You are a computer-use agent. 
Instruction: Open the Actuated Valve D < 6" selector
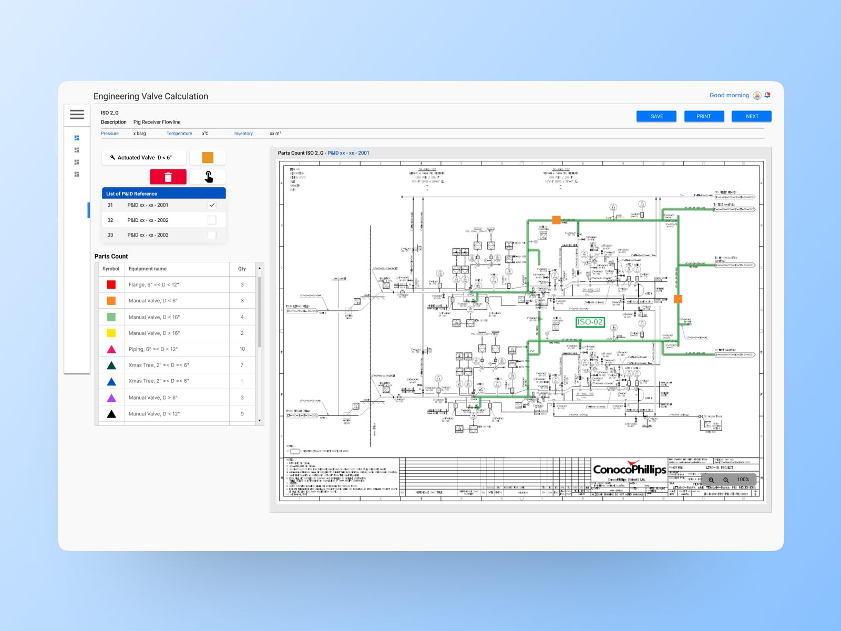tap(143, 157)
